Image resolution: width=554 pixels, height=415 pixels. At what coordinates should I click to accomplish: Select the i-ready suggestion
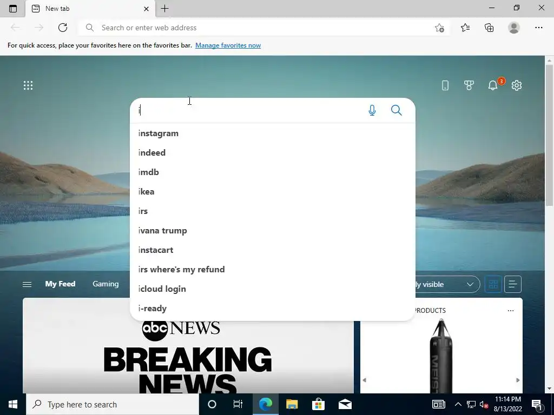pyautogui.click(x=273, y=309)
